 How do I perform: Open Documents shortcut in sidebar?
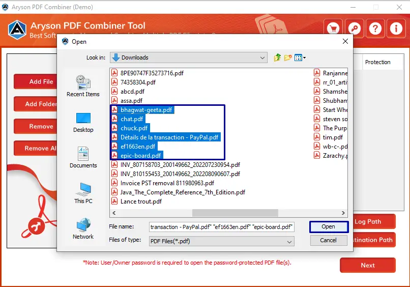83,158
